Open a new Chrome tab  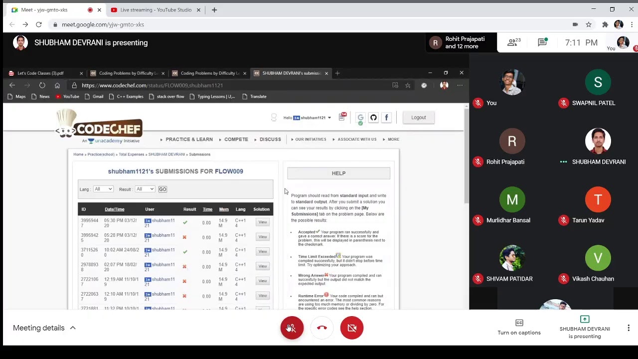(x=214, y=9)
